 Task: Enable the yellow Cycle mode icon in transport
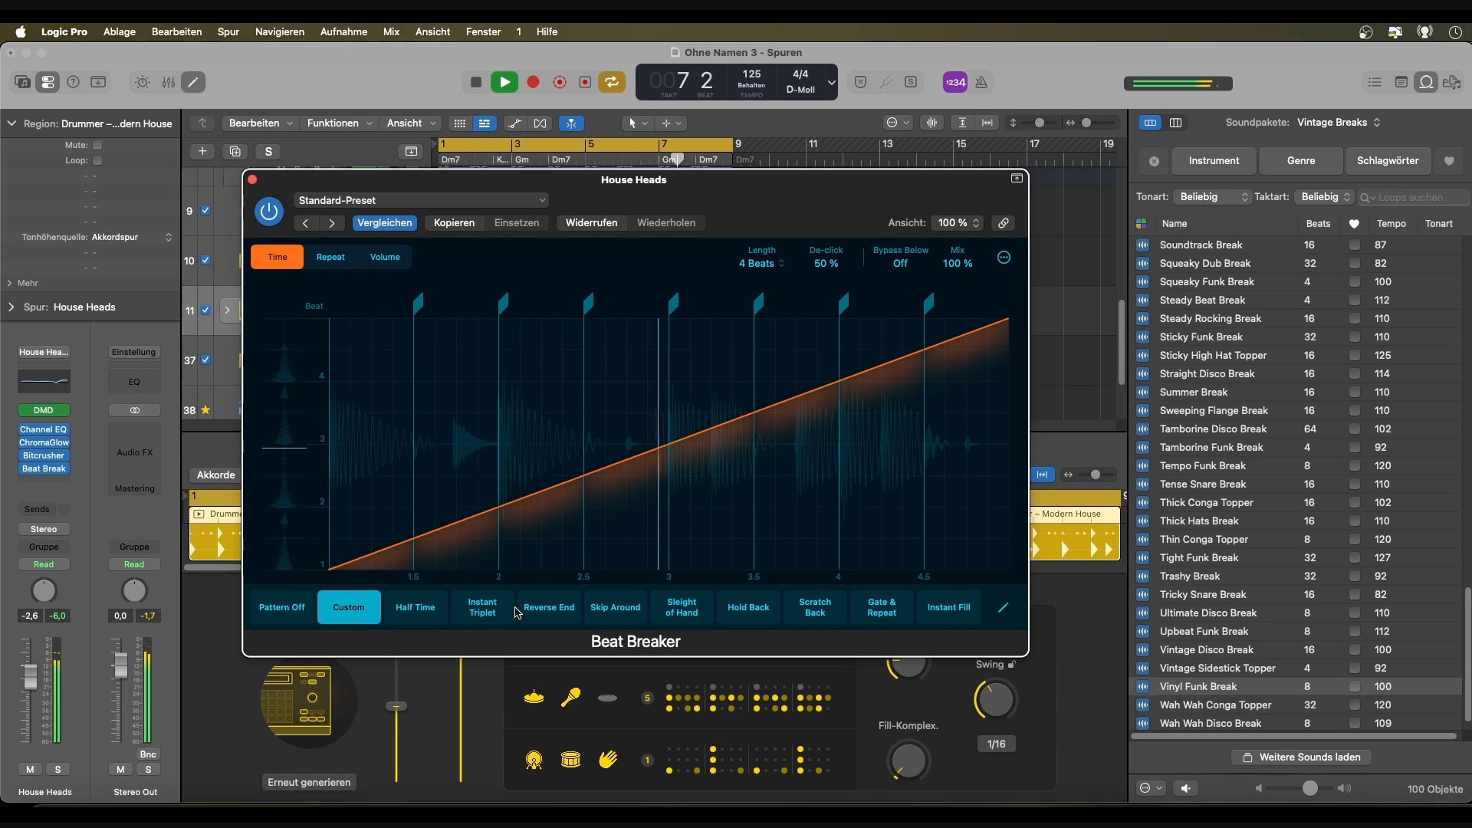(611, 82)
